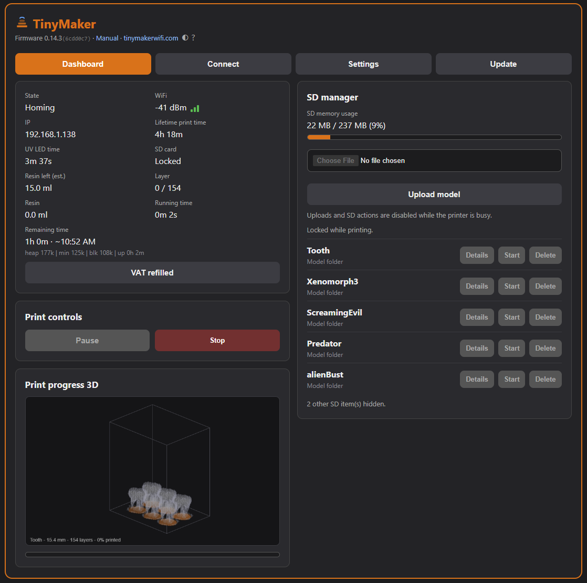Viewport: 587px width, 583px height.
Task: Click Choose File to pick a model
Action: click(336, 160)
